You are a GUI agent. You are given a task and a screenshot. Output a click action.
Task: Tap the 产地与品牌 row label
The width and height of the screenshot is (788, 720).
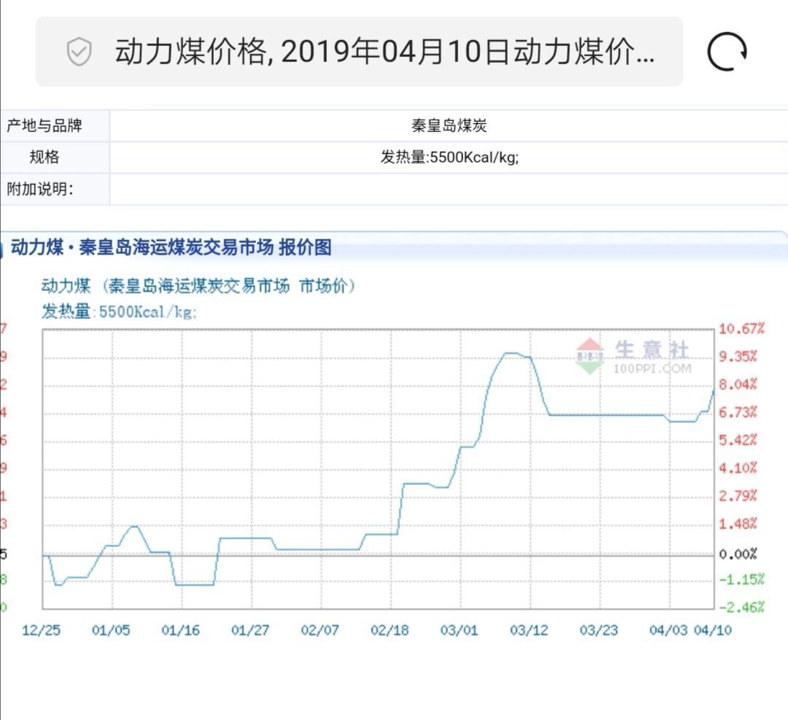(45, 125)
